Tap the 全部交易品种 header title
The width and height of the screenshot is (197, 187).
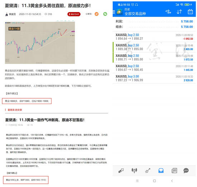point(135,14)
